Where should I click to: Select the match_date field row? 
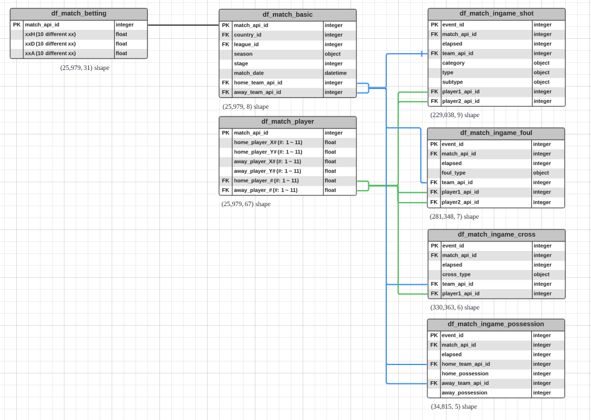click(278, 73)
